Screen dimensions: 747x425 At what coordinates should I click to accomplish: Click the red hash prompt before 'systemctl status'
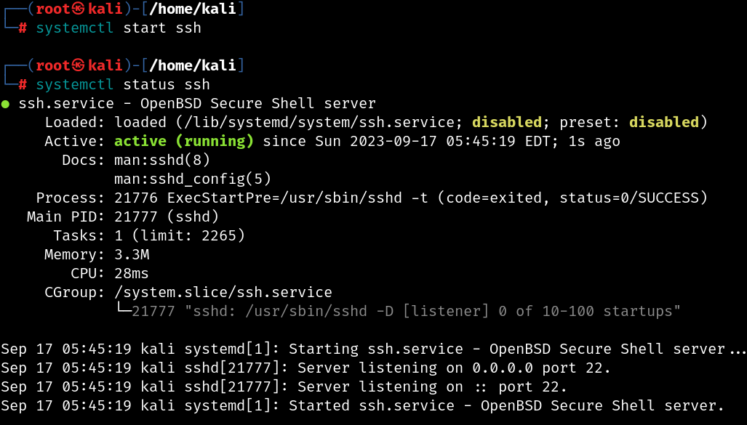tap(23, 85)
